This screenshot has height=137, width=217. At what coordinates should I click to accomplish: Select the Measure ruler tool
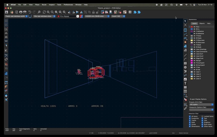[185, 108]
